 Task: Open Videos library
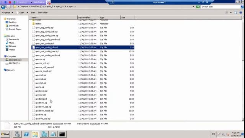tap(12, 50)
